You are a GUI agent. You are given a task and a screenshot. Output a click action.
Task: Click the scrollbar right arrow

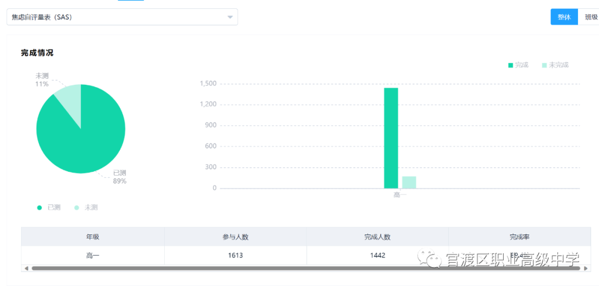(586, 268)
